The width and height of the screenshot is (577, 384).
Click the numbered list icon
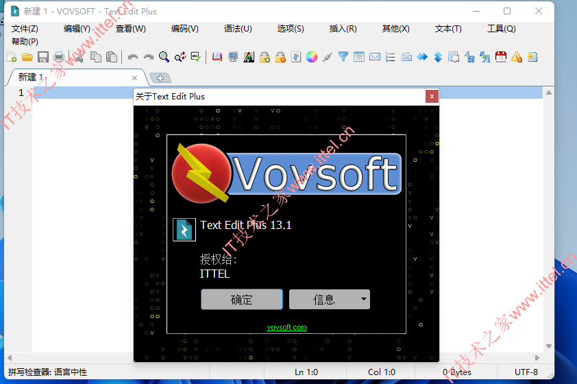coord(391,57)
